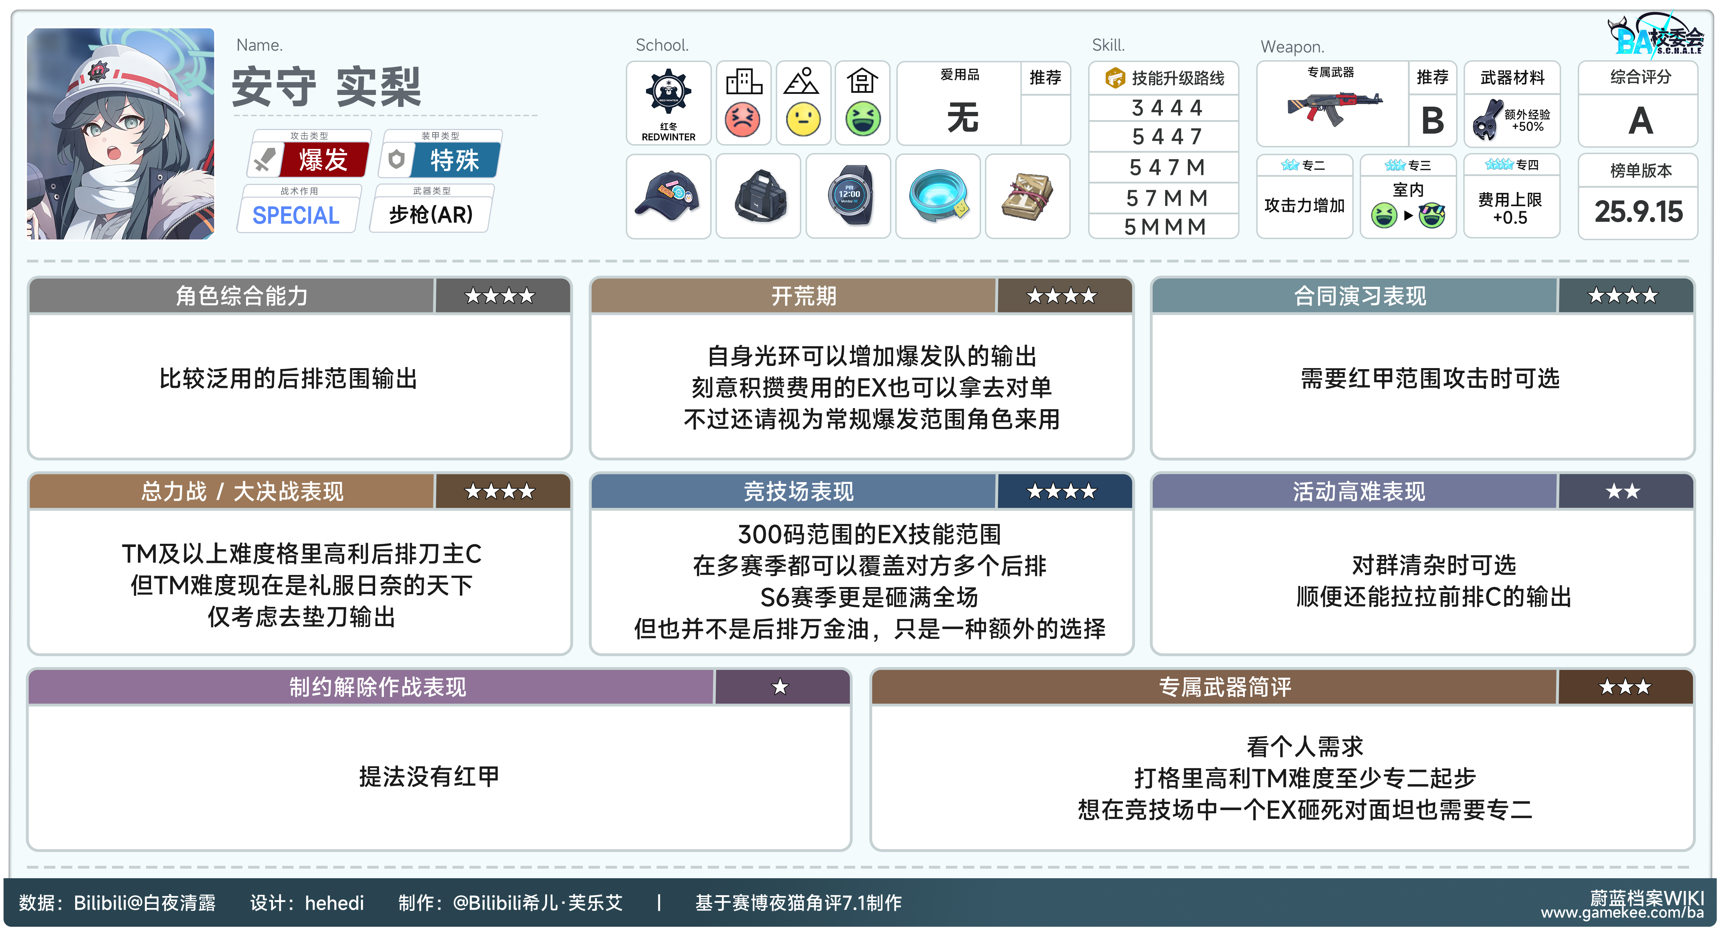
Task: Click the 爆发 attack type badge
Action: tap(323, 160)
